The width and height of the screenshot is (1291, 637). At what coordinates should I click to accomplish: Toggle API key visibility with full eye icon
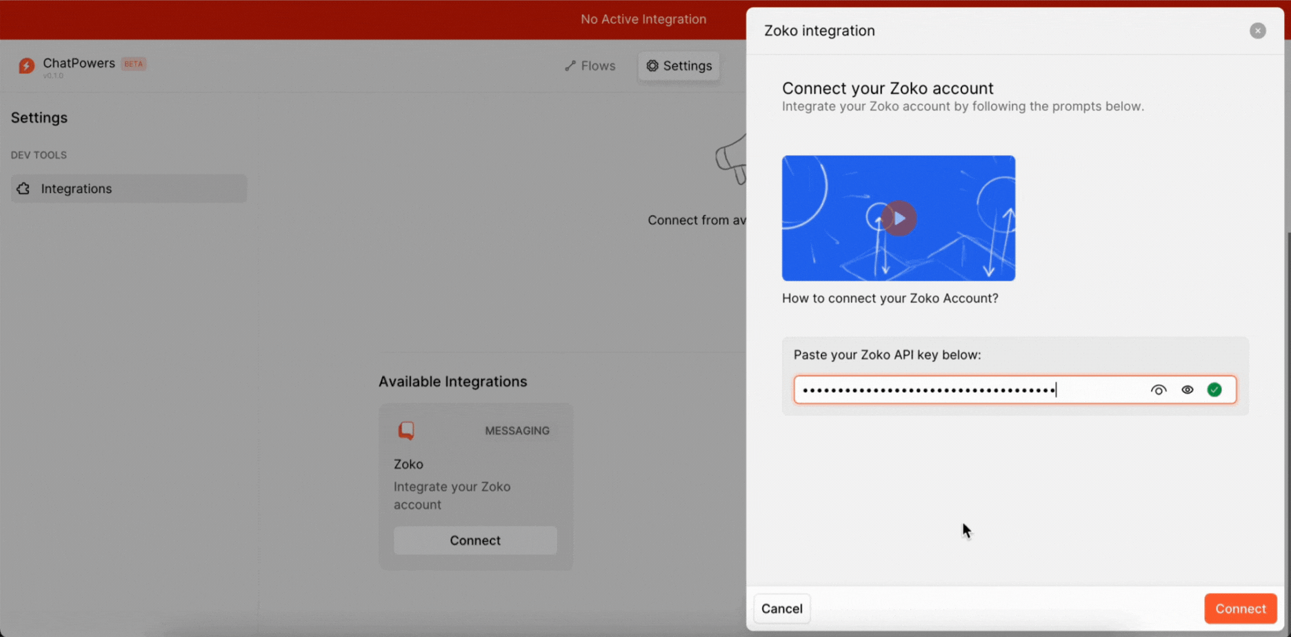(1187, 390)
